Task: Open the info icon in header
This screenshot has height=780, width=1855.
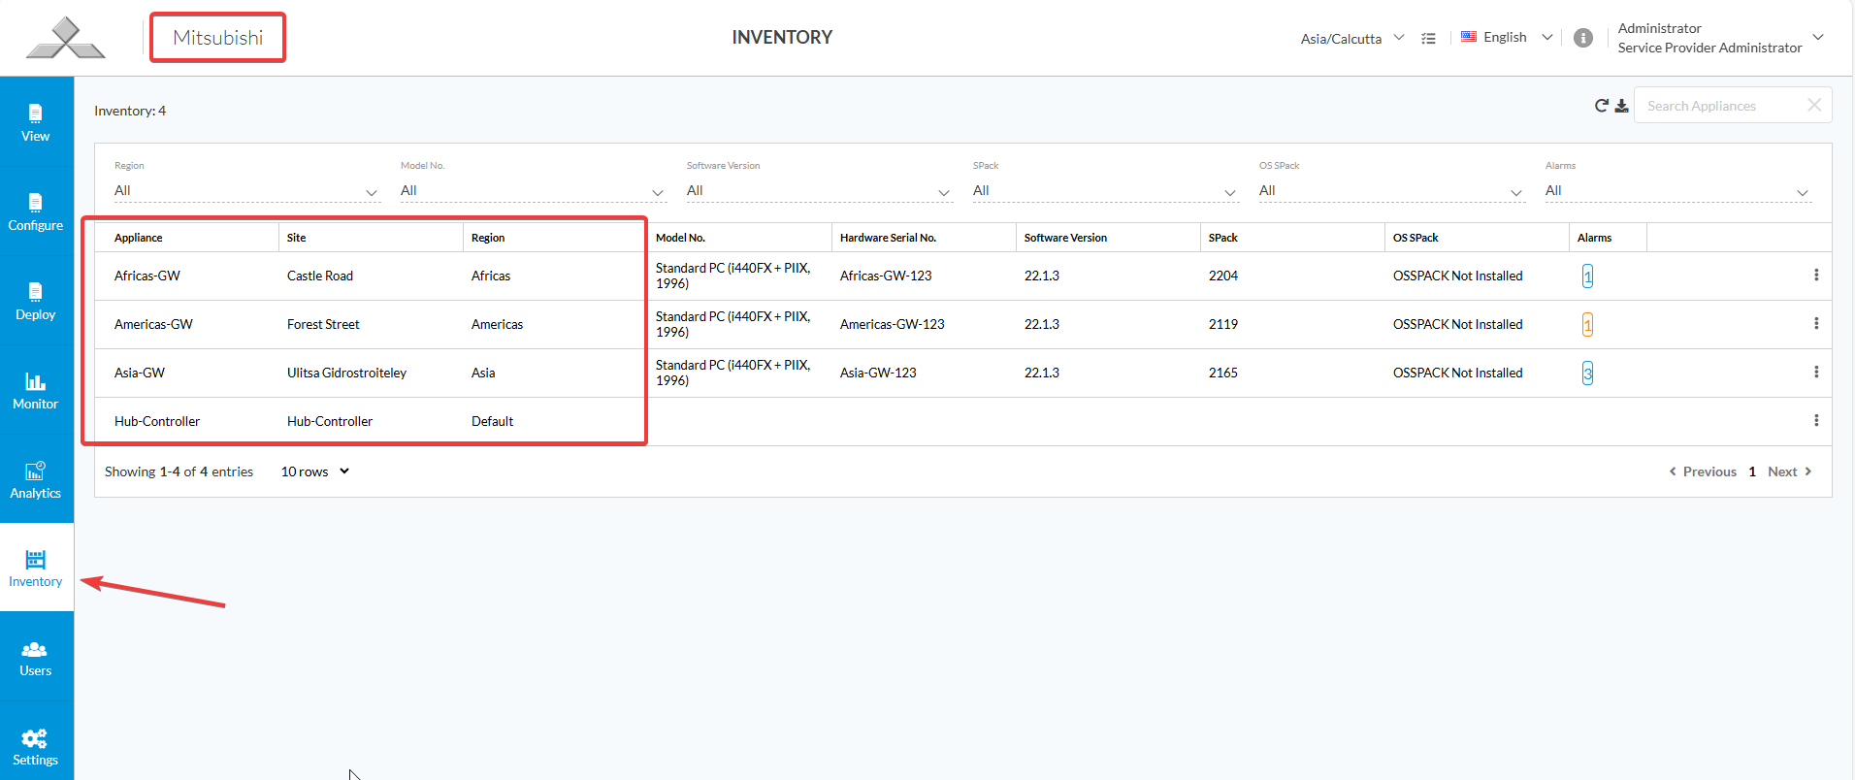Action: 1583,38
